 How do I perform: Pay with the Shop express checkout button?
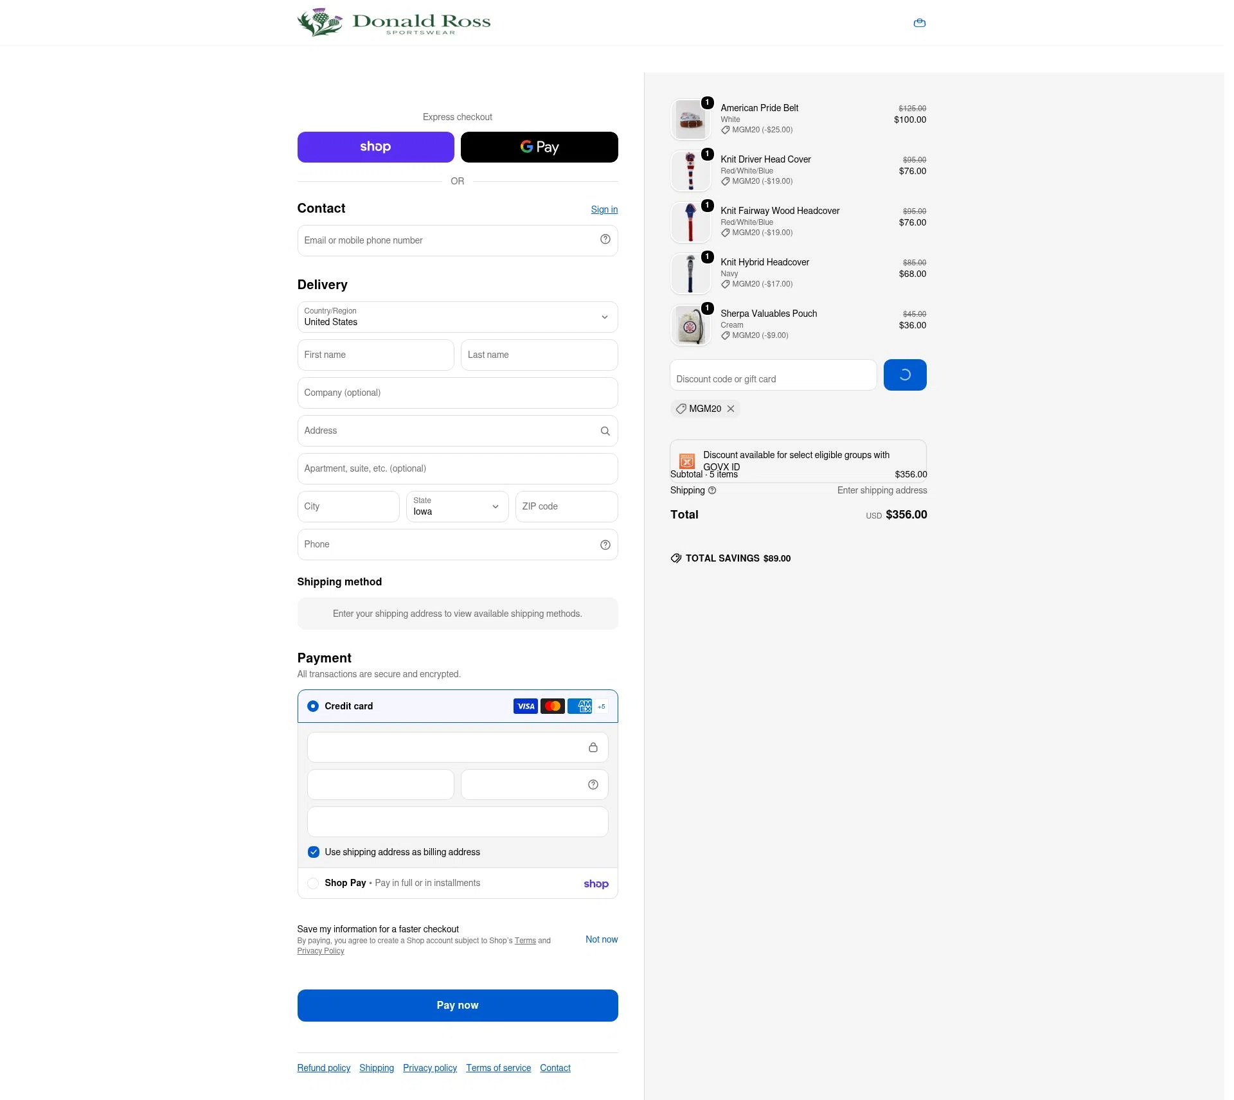point(376,147)
